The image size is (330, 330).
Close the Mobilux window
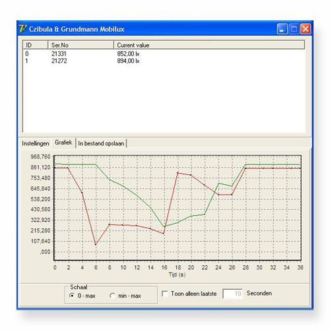(306, 29)
